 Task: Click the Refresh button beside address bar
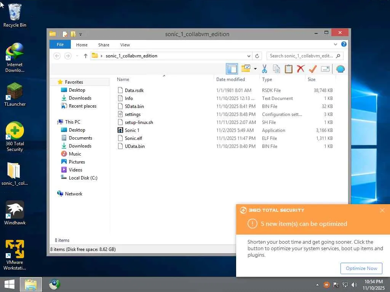[x=257, y=56]
